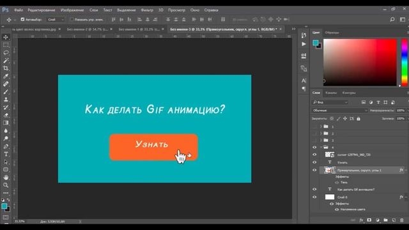
Task: Toggle the Показать упр. элем. checkbox
Action: 72,20
